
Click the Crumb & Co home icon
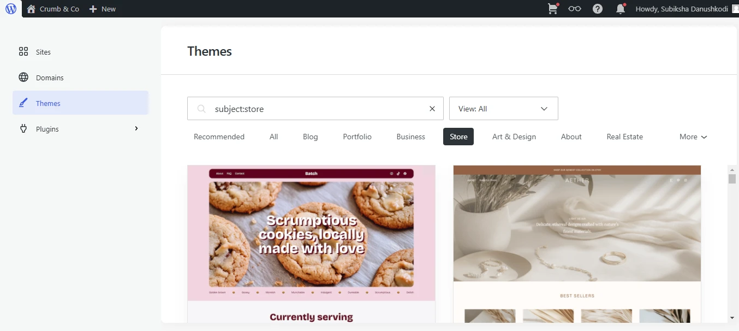coord(31,9)
